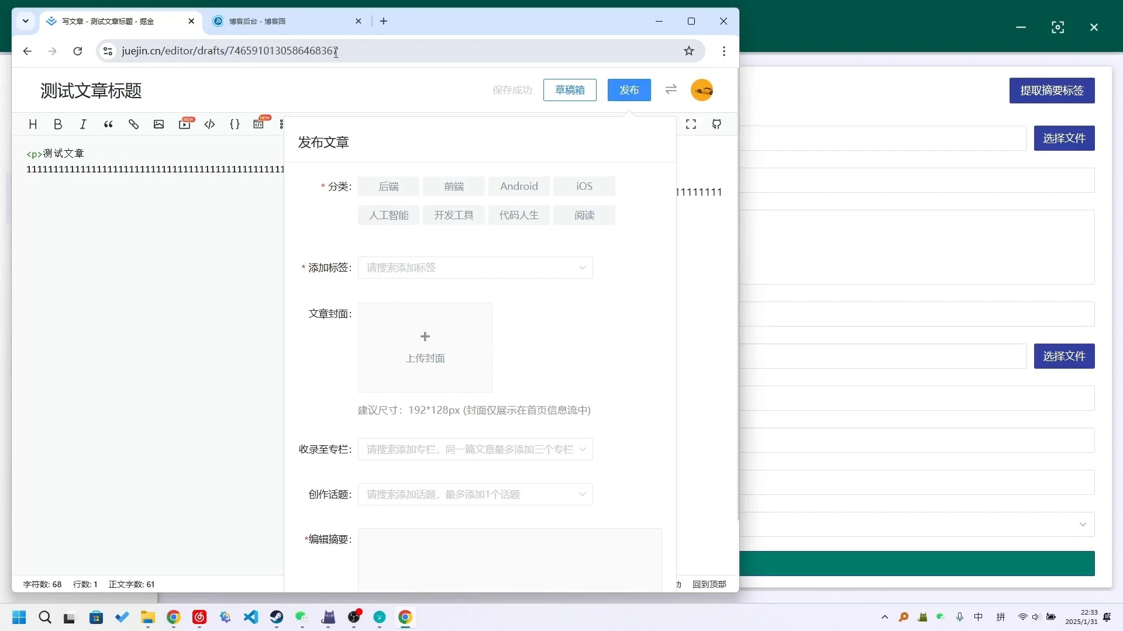The image size is (1123, 631).
Task: Open the 草稿箱 drafts button
Action: pos(570,90)
